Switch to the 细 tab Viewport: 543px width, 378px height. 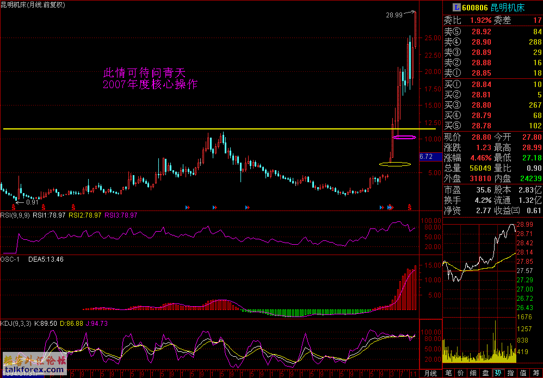[x=473, y=373]
